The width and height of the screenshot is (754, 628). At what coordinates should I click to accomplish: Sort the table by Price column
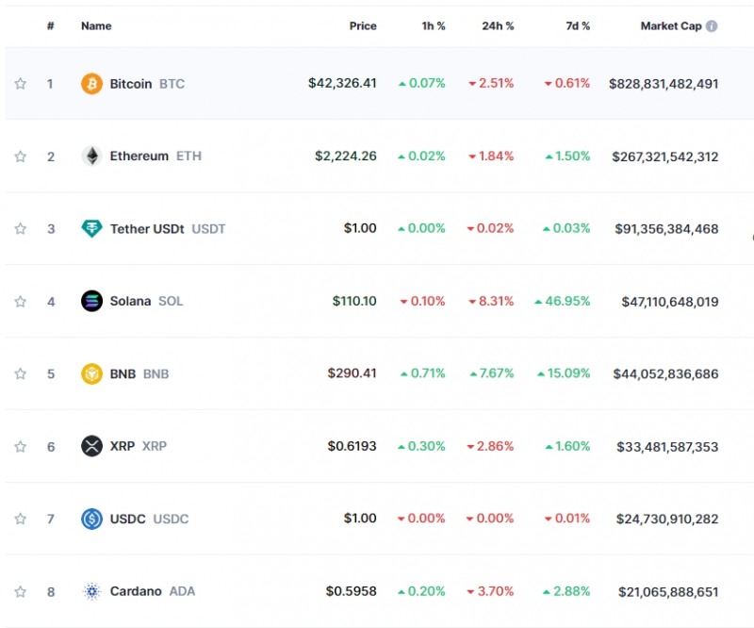coord(363,26)
